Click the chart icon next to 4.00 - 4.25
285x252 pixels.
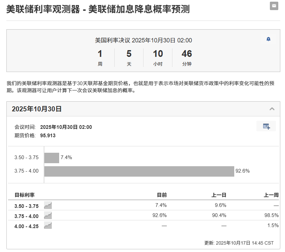pos(47,225)
